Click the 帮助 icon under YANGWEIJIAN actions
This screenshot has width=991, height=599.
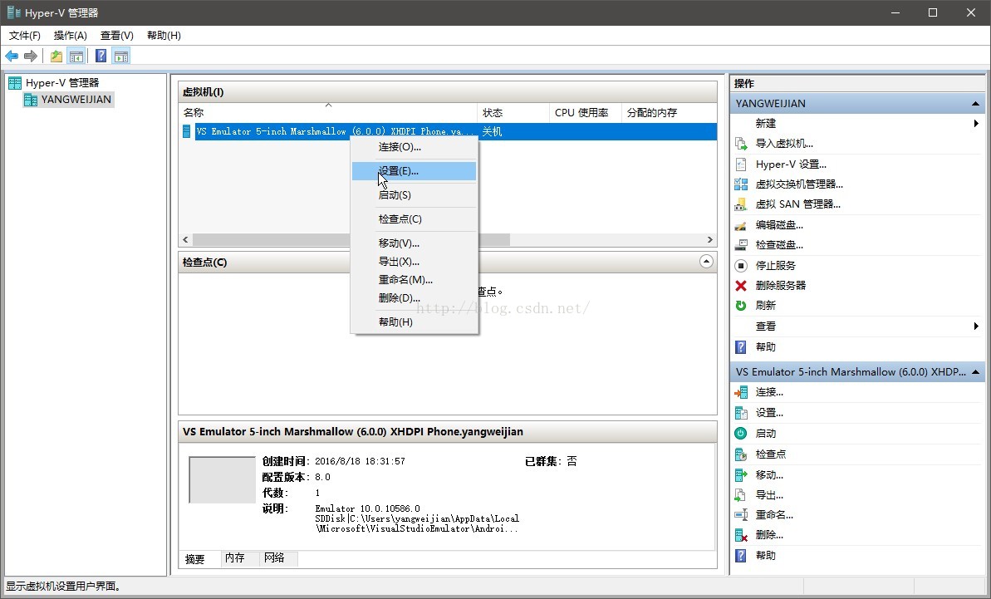(741, 347)
